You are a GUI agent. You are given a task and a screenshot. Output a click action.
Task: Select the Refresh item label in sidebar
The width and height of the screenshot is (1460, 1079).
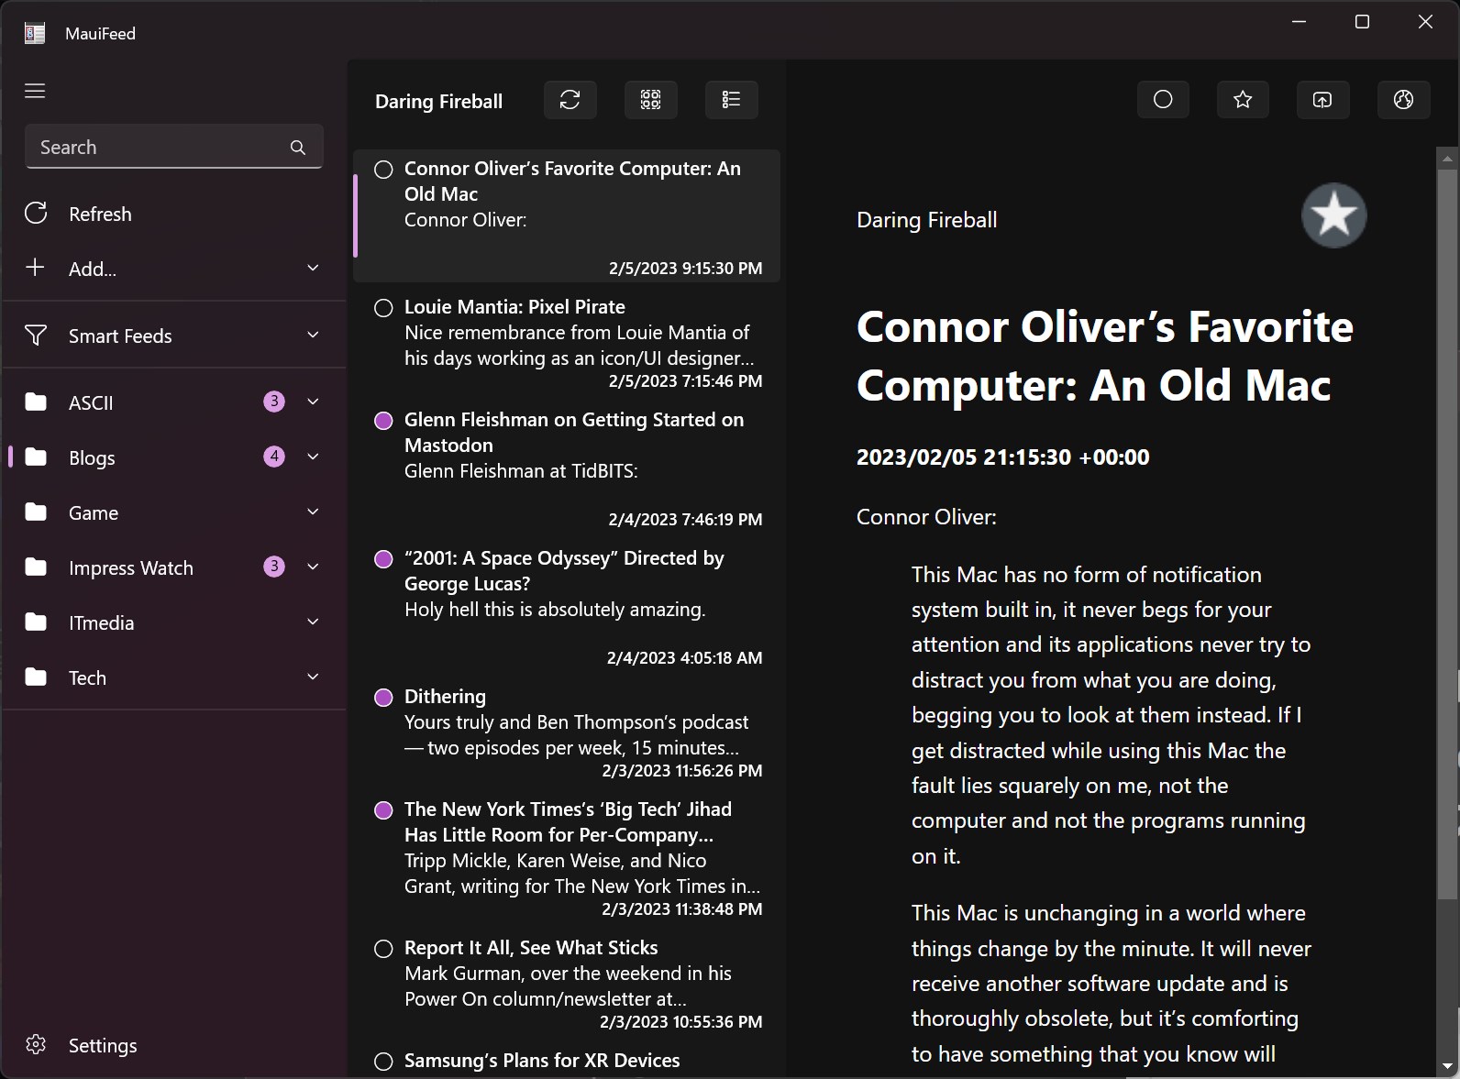tap(100, 215)
